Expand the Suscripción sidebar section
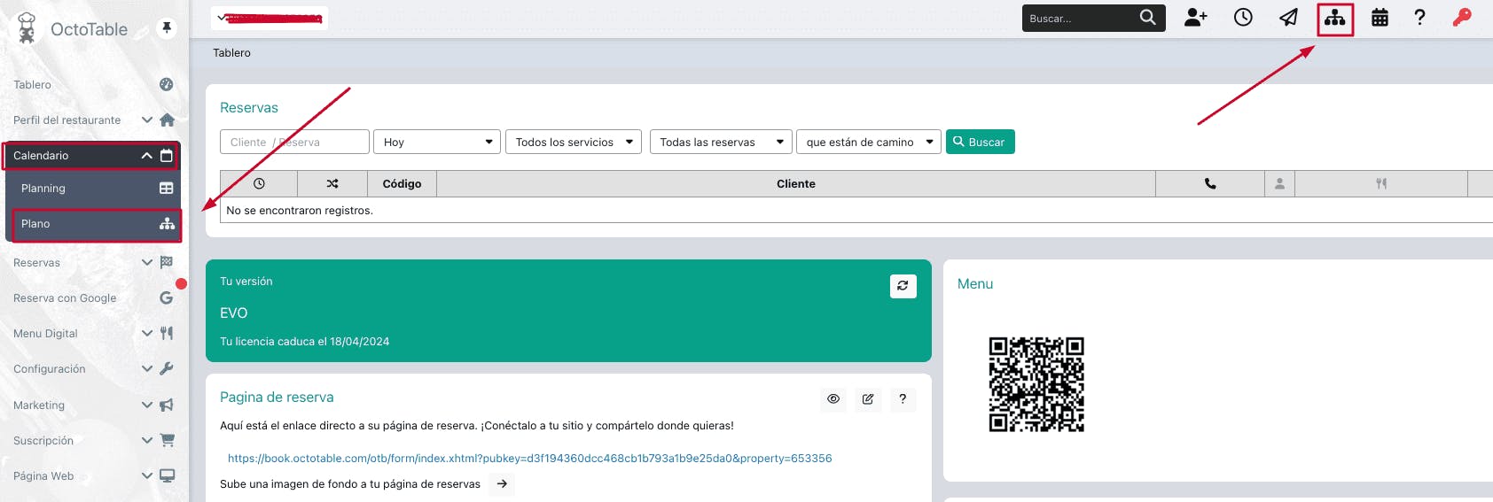 pyautogui.click(x=147, y=440)
